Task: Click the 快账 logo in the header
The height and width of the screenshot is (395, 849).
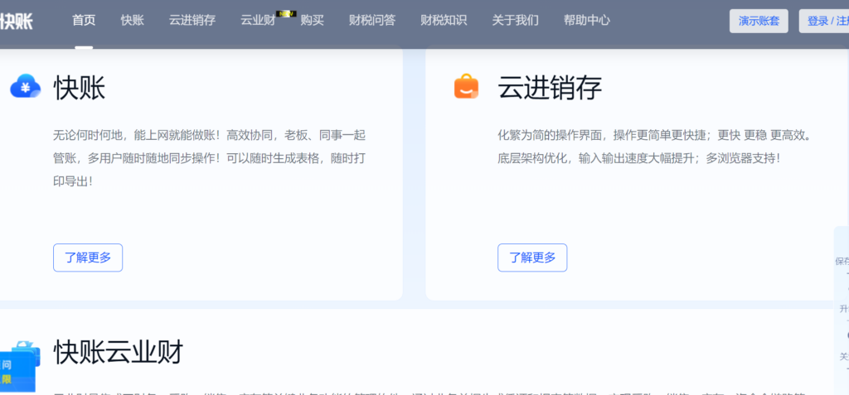Action: click(x=17, y=21)
